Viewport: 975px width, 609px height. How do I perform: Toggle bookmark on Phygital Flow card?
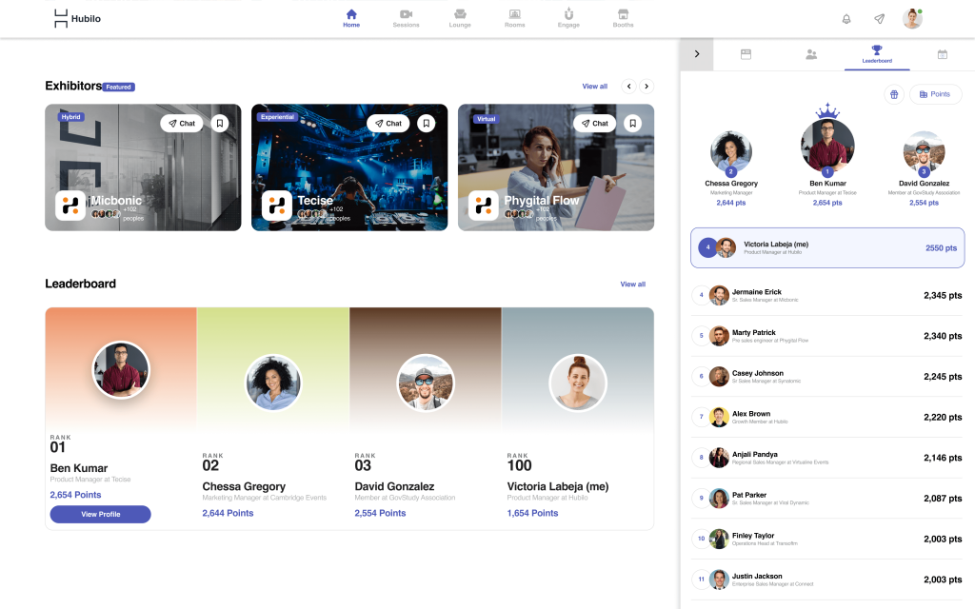632,123
